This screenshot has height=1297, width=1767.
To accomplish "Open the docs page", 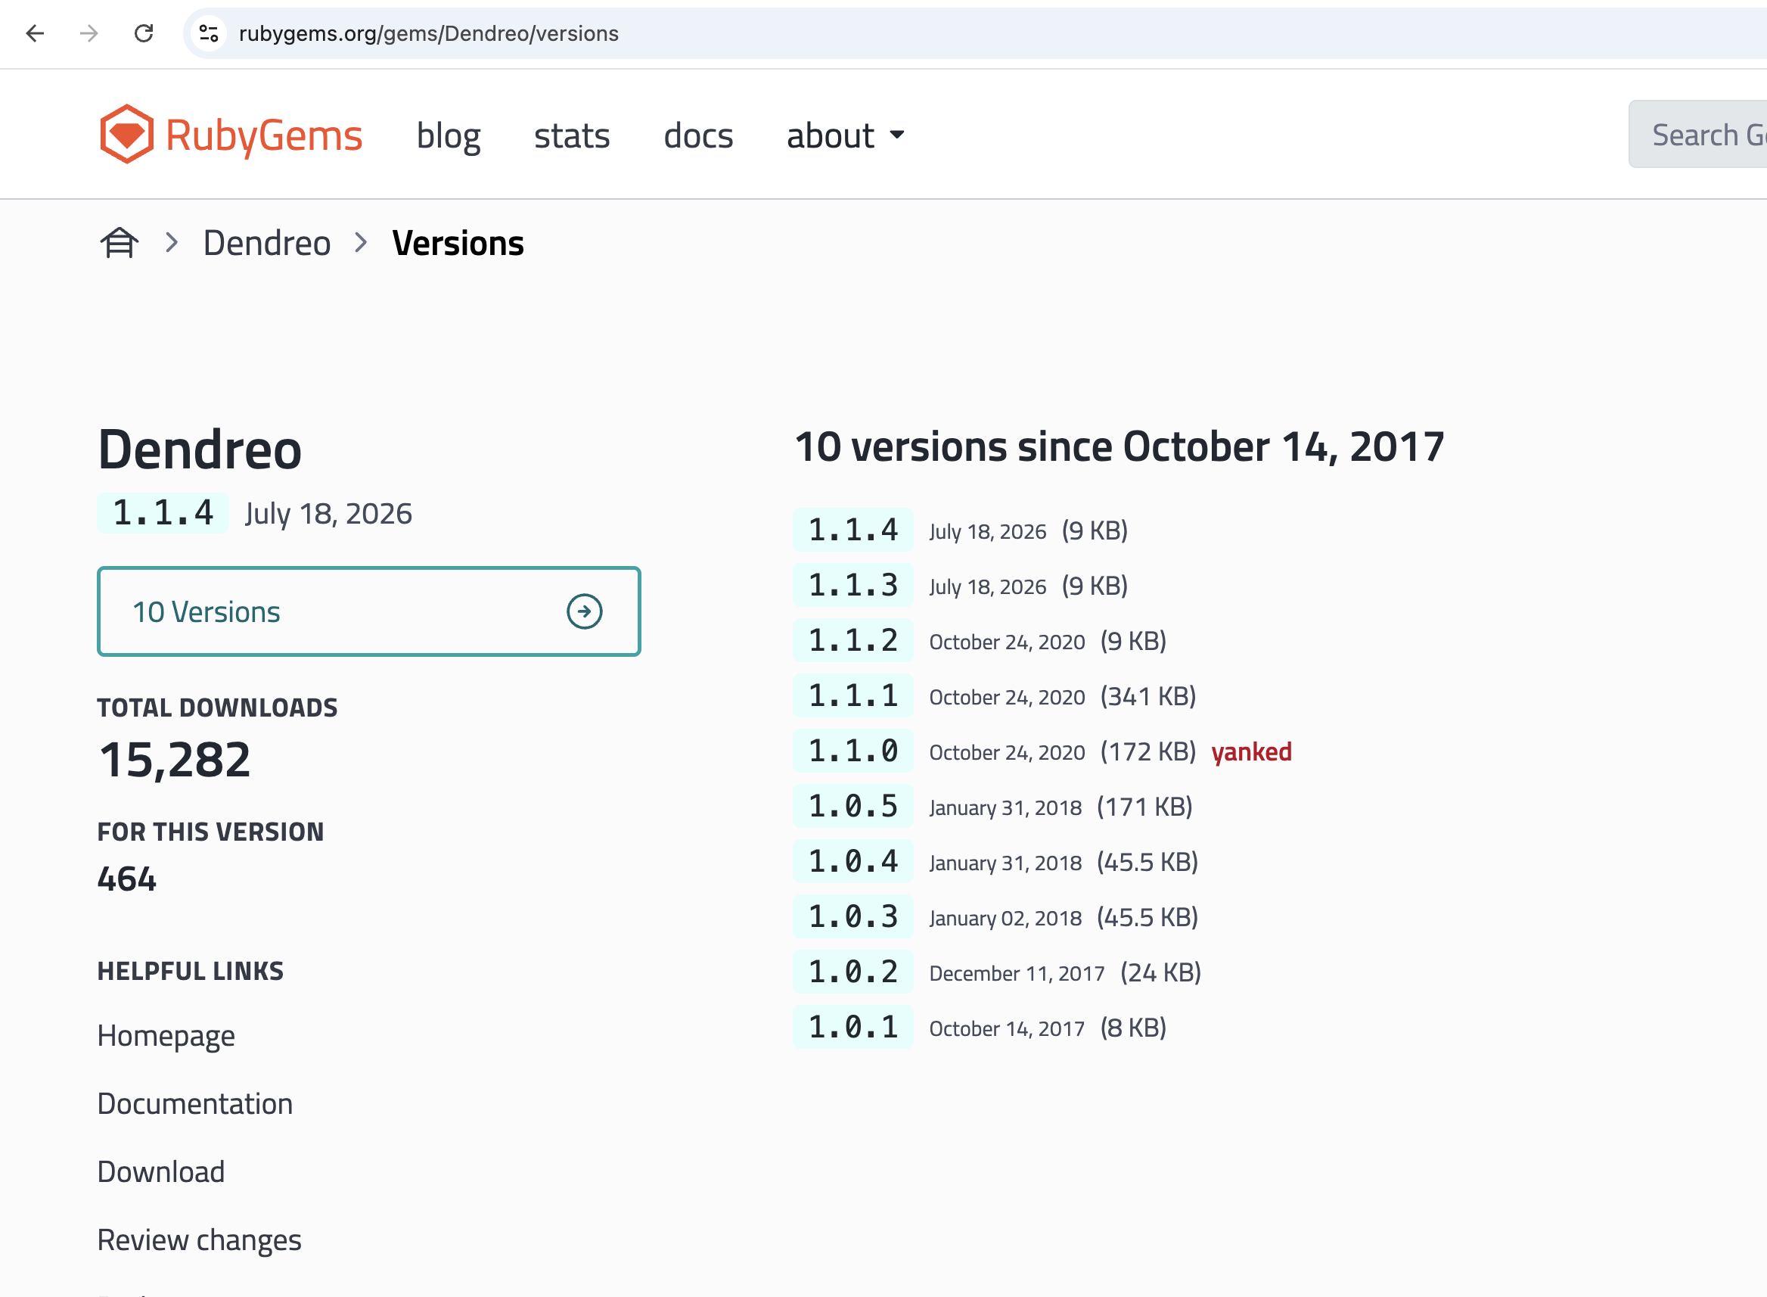I will tap(698, 135).
